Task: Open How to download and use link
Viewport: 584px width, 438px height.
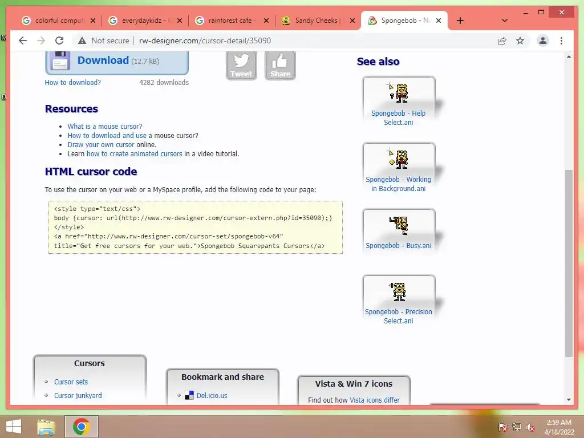Action: [x=107, y=136]
